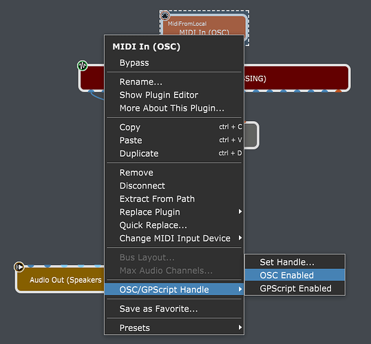Click the orange pin on the dark red block
Image resolution: width=371 pixels, height=344 pixels.
339,91
